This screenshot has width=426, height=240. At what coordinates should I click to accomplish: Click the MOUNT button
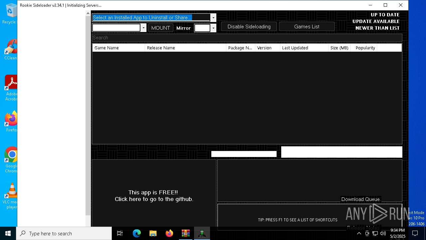pyautogui.click(x=160, y=28)
